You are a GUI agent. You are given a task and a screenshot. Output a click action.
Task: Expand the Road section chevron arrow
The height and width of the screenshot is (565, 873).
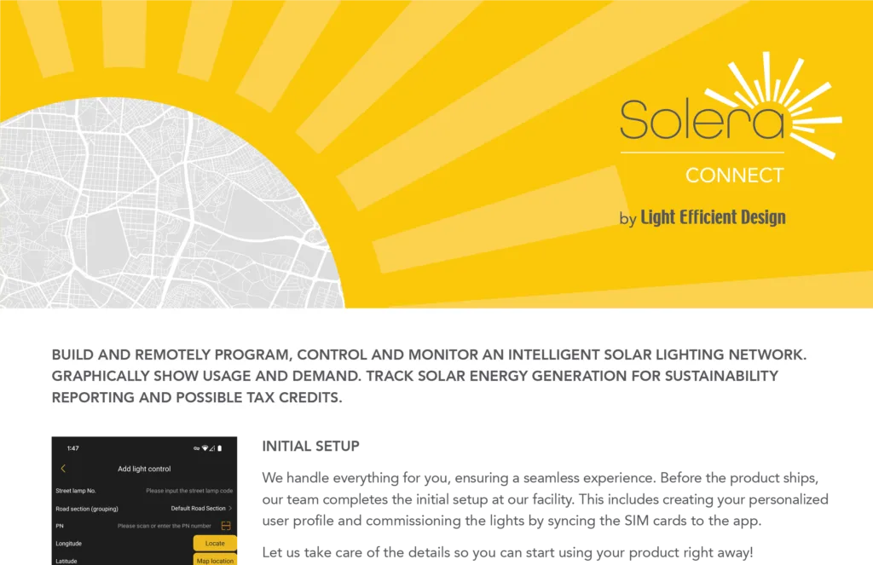pyautogui.click(x=230, y=508)
